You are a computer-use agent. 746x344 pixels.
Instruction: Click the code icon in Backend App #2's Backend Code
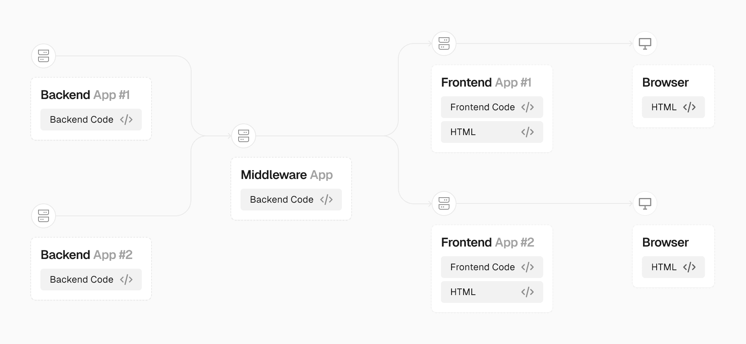(126, 280)
